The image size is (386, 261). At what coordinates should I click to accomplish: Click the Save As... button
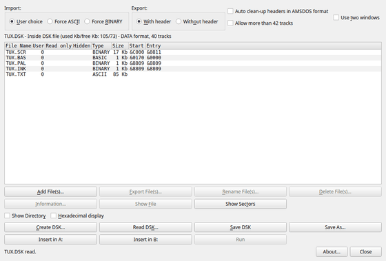click(x=335, y=227)
